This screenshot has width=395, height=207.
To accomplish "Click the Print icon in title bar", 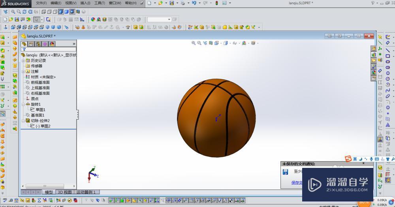I will point(183,3).
